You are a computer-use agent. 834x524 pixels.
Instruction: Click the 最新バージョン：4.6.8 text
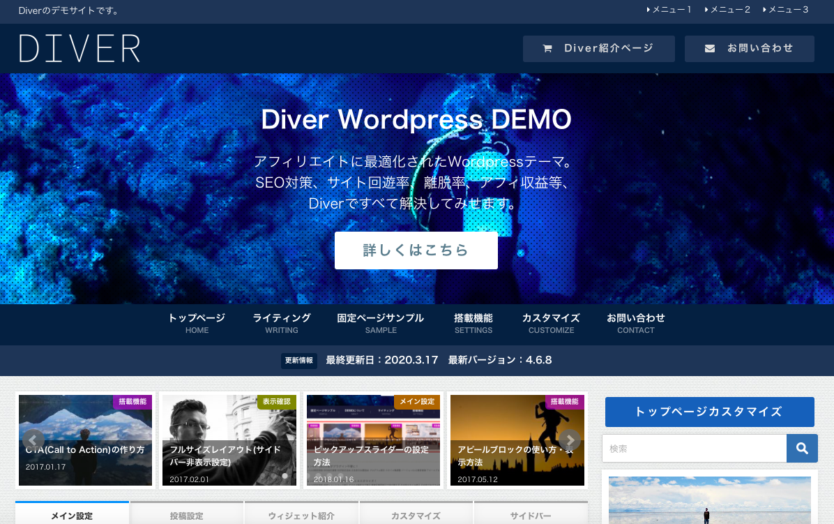[500, 360]
